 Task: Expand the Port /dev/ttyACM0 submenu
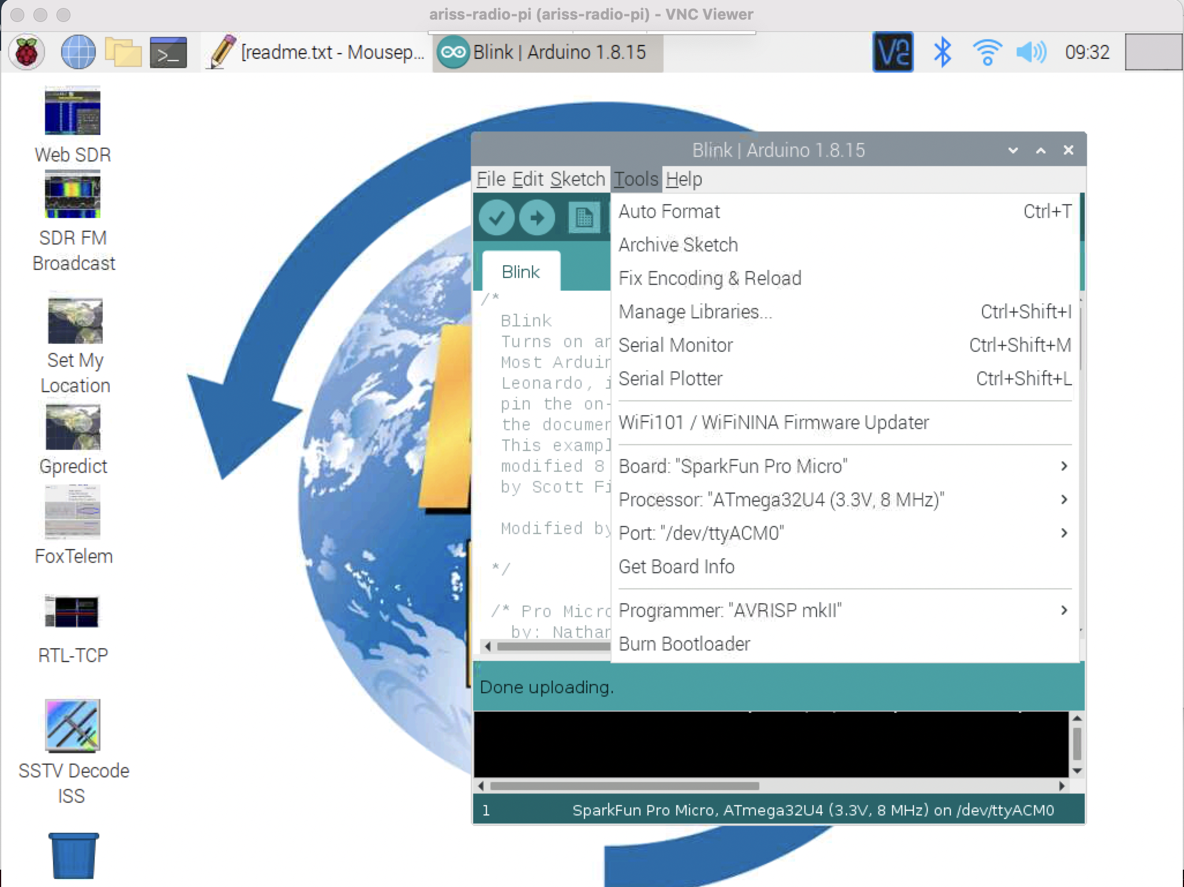[845, 533]
